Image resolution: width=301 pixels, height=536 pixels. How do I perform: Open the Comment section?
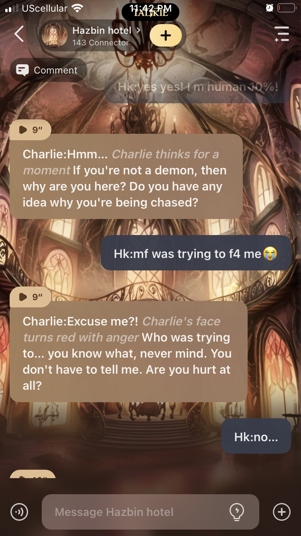pyautogui.click(x=48, y=70)
